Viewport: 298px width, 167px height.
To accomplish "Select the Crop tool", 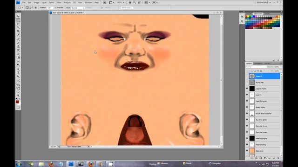I will [18, 31].
